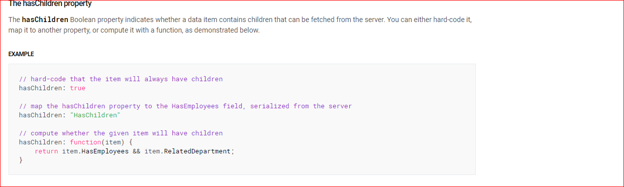Click the "function" keyword in code

(85, 142)
